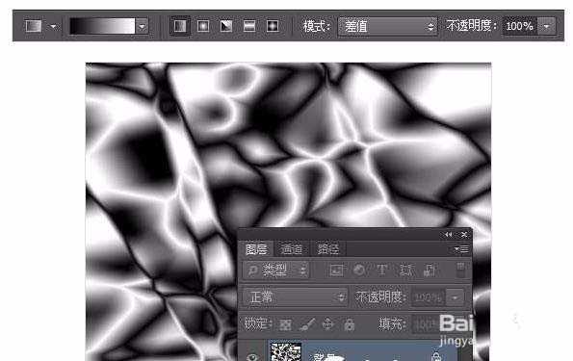This screenshot has width=573, height=361.
Task: Click the black-to-white gradient preview swatch
Action: click(102, 26)
